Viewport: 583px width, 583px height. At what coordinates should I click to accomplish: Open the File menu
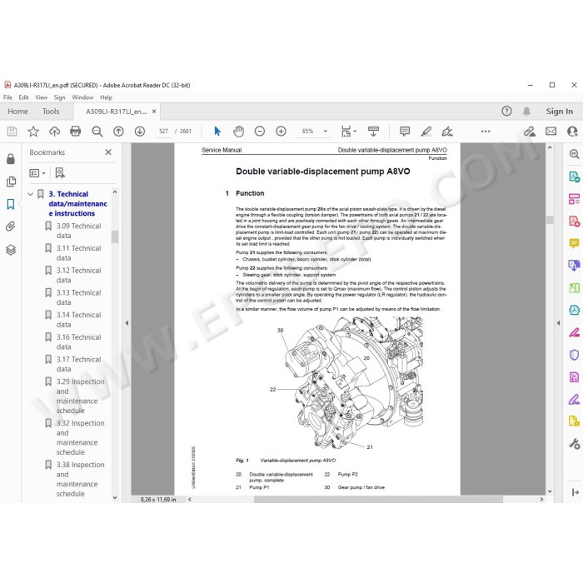7,97
